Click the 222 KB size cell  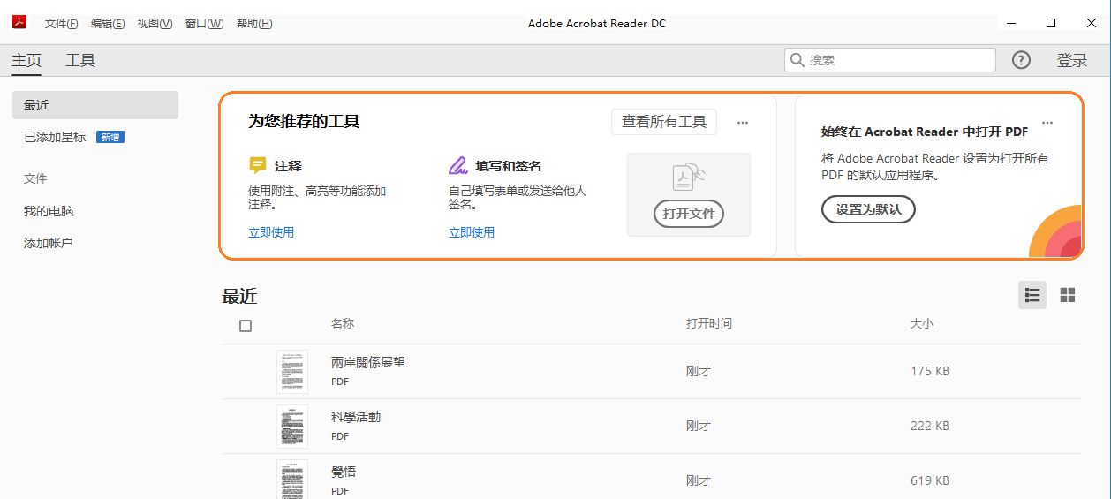pos(930,426)
